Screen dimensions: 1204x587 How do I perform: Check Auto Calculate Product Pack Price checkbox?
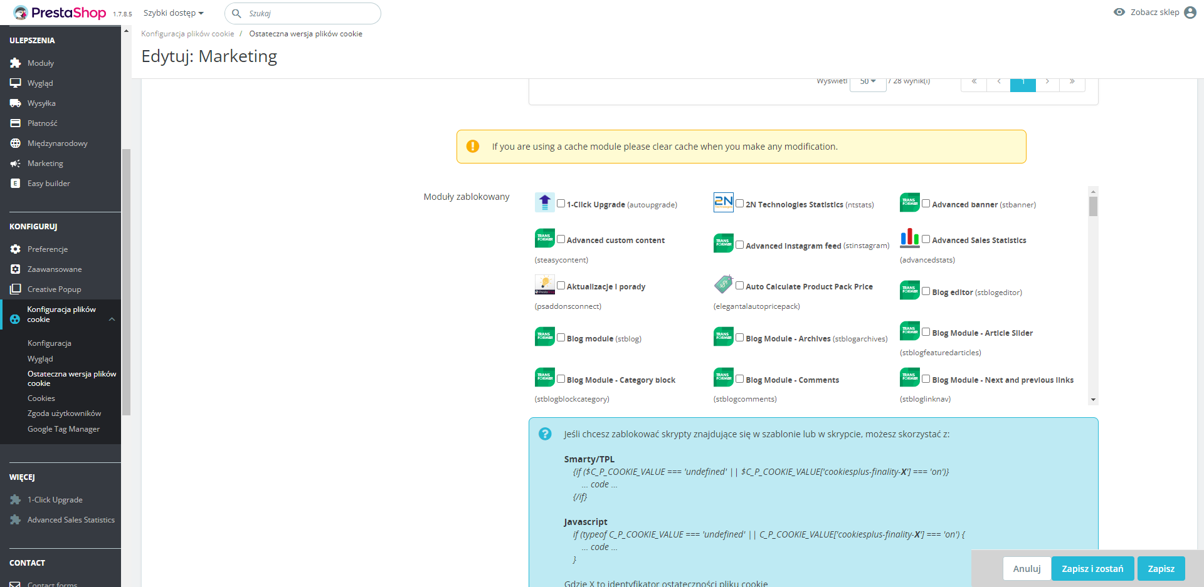pos(740,286)
